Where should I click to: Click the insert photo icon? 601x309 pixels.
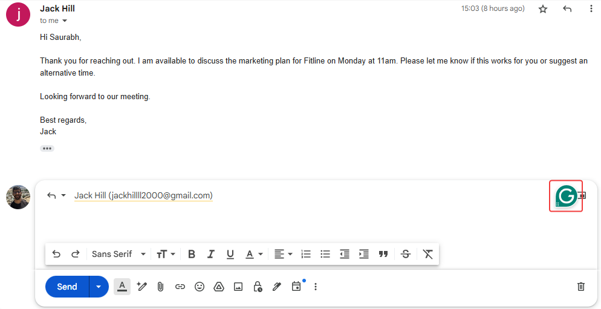coord(238,287)
